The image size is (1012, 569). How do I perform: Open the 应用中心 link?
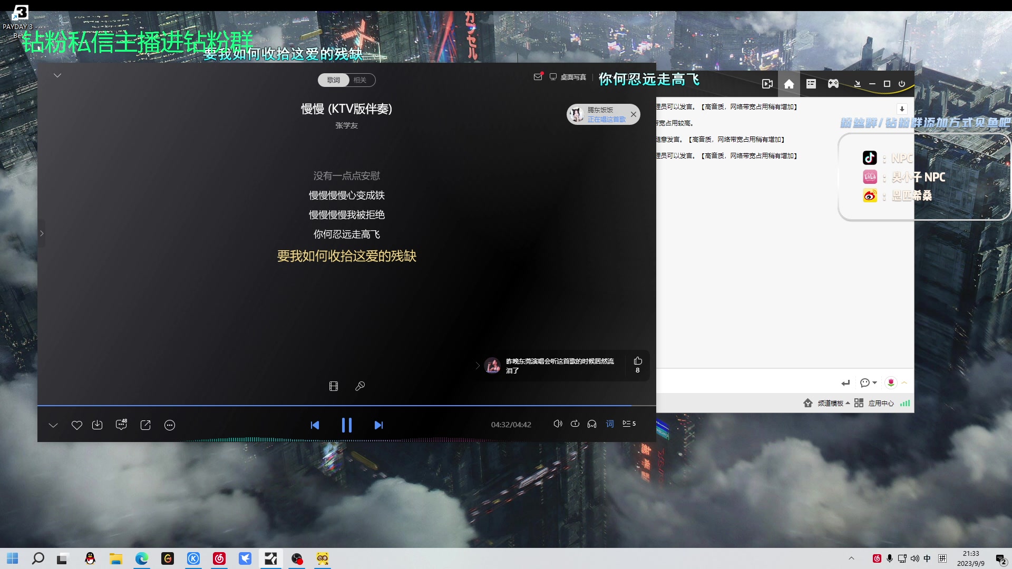[x=881, y=404]
